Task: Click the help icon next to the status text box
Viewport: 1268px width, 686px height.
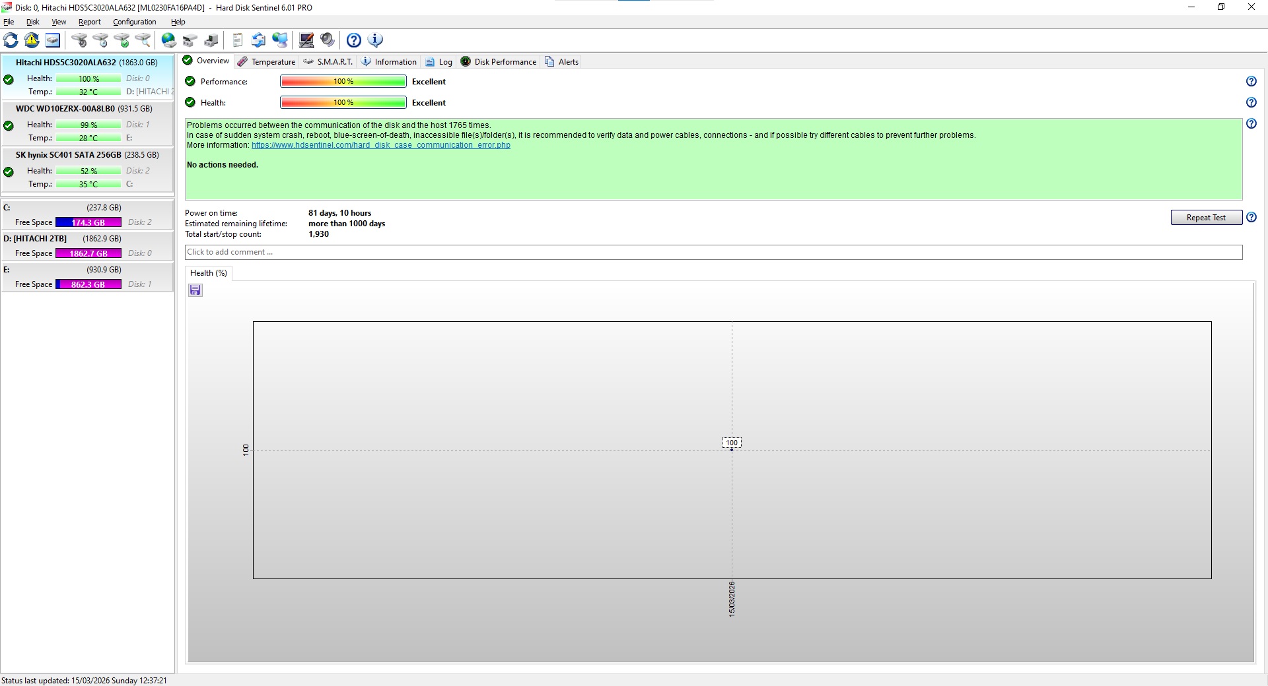Action: (x=1251, y=123)
